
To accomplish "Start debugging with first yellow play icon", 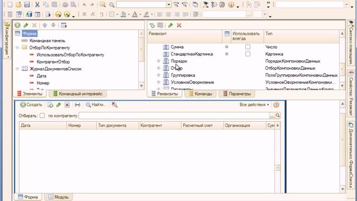I will [x=58, y=15].
